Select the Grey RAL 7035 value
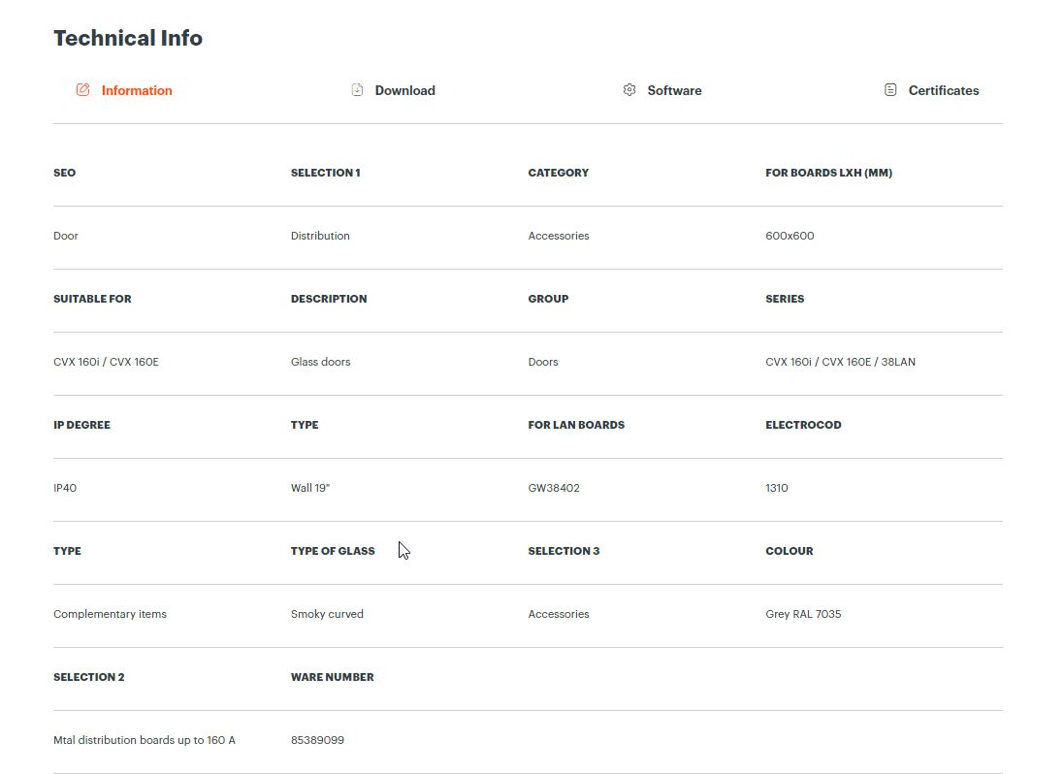This screenshot has height=774, width=1064. (803, 614)
